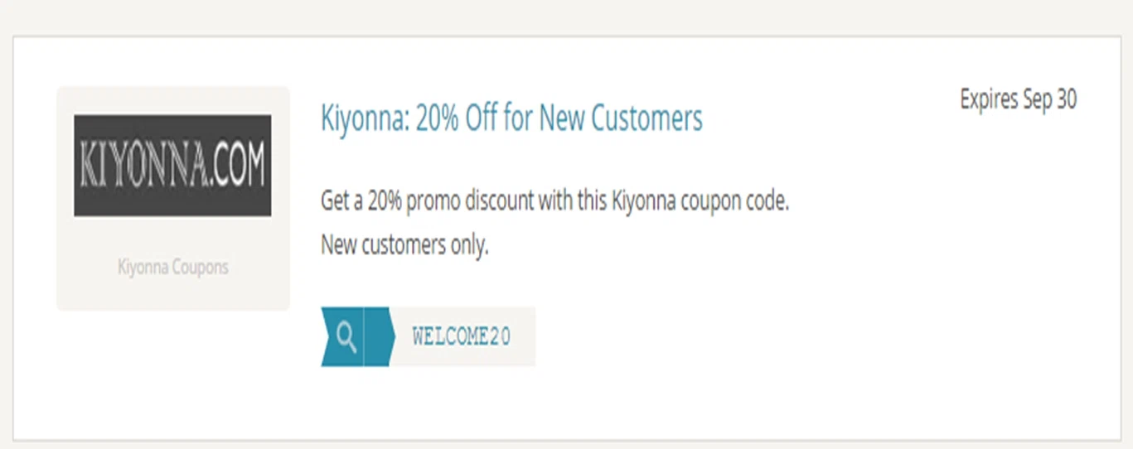Click the blue arrow segment beside the magnifier
This screenshot has height=449, width=1133.
pos(377,336)
